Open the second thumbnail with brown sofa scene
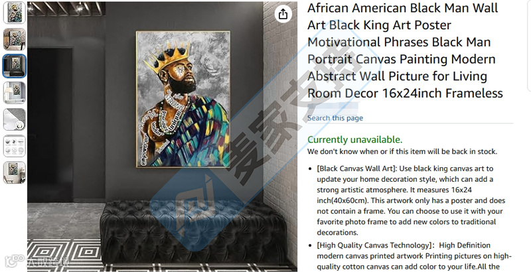Viewport: 531px width, 272px height. (15, 39)
